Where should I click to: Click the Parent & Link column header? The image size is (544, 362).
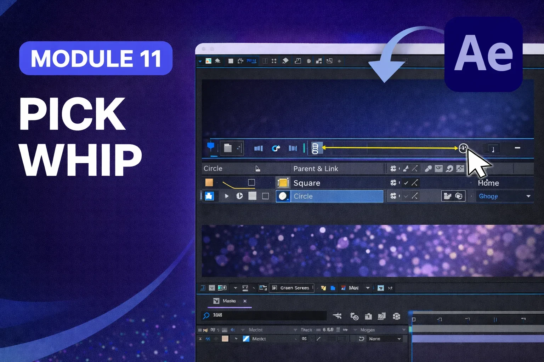(x=316, y=169)
